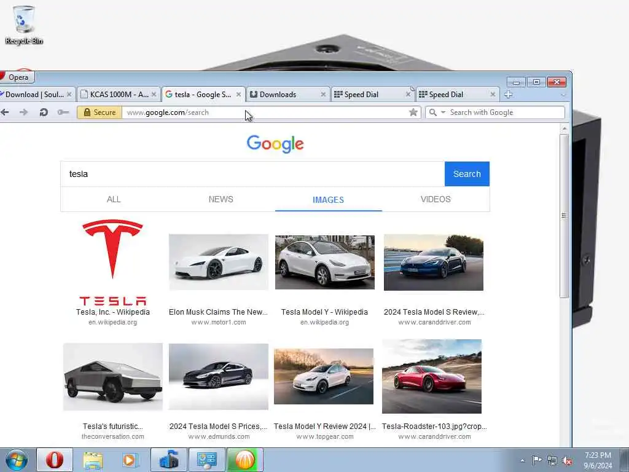Click the address bar URL field
This screenshot has height=472, width=629.
click(x=265, y=112)
